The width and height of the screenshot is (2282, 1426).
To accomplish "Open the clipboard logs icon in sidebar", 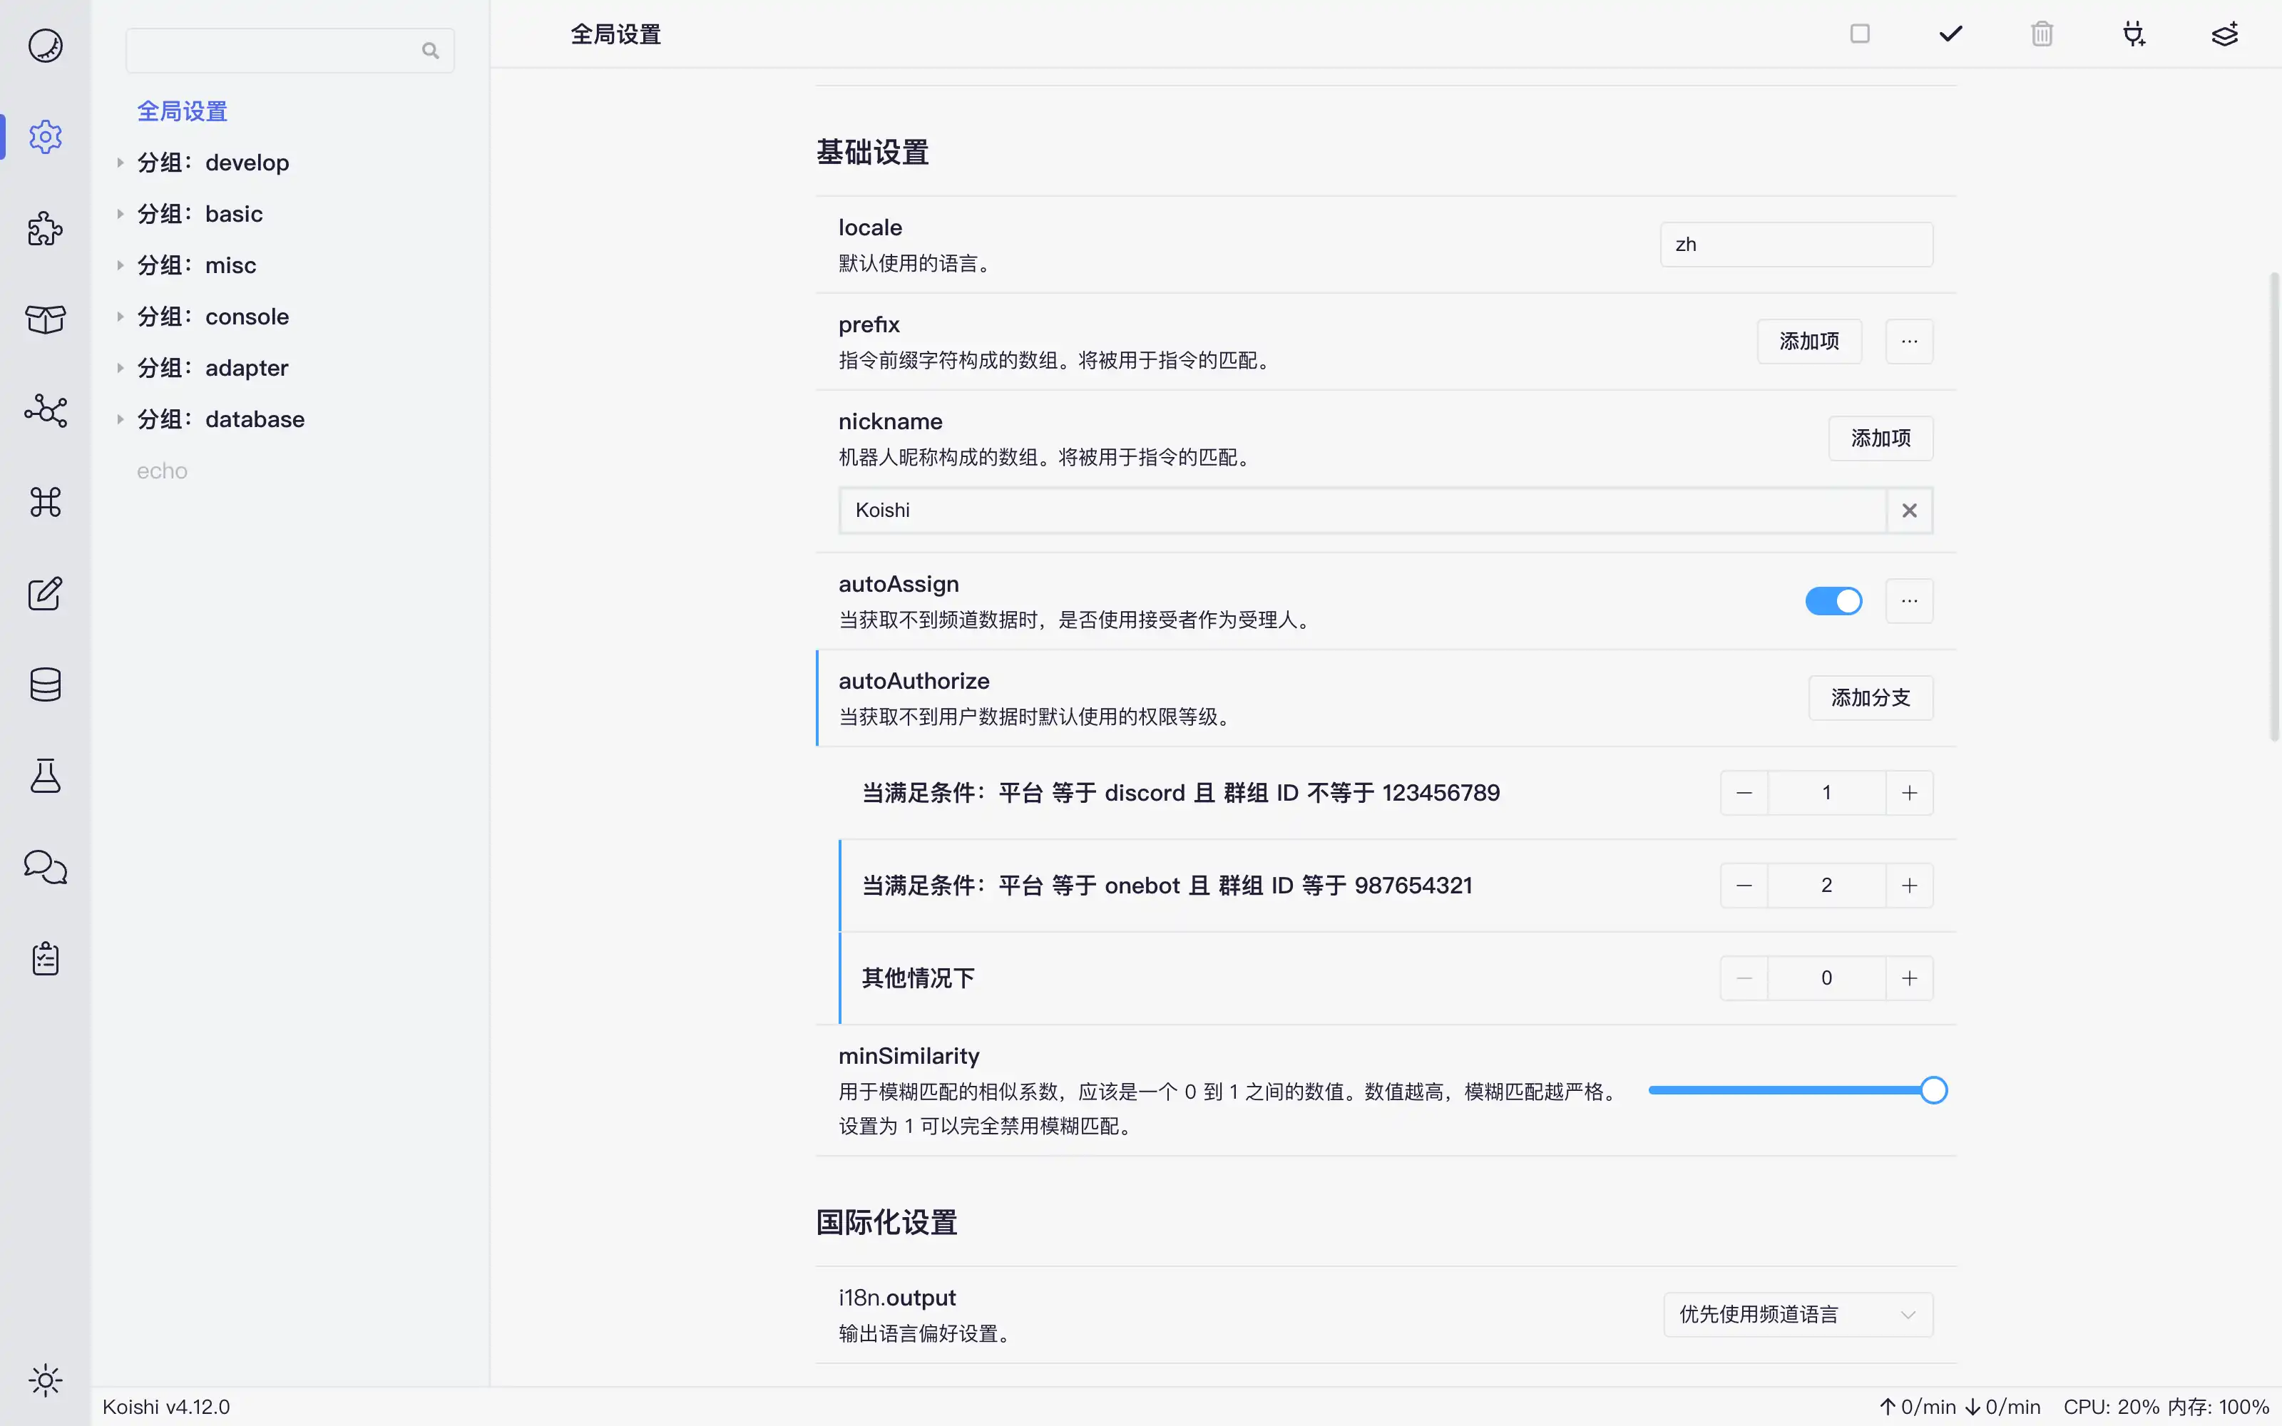I will coord(45,958).
